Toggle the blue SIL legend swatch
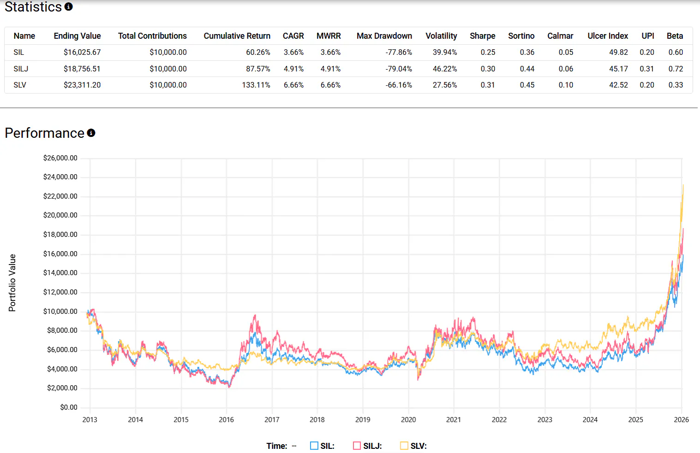This screenshot has width=700, height=453. click(x=314, y=446)
